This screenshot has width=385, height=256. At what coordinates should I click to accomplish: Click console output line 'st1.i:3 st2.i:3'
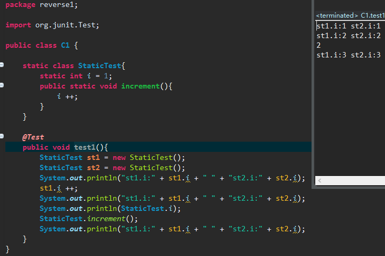[349, 55]
